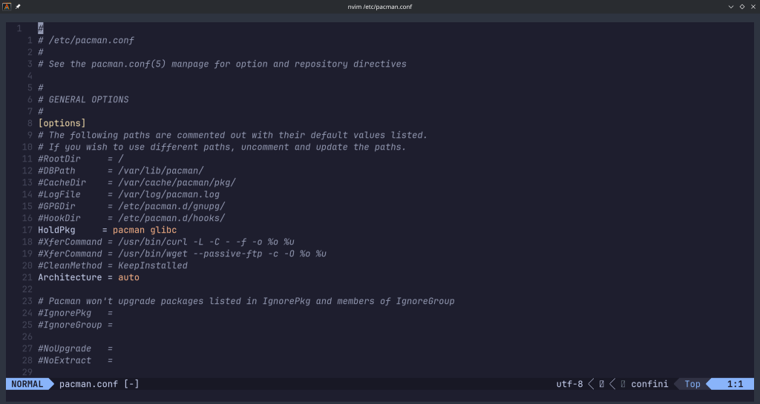Click the 1:1 cursor position indicator
This screenshot has height=404, width=760.
[x=735, y=384]
